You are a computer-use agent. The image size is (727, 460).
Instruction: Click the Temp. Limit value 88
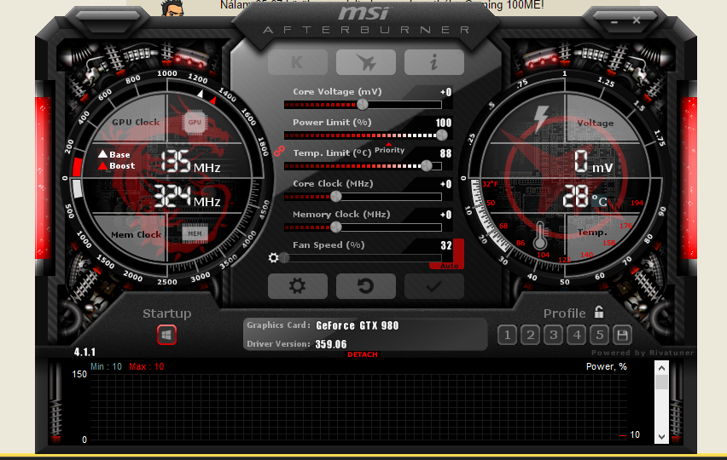(446, 153)
